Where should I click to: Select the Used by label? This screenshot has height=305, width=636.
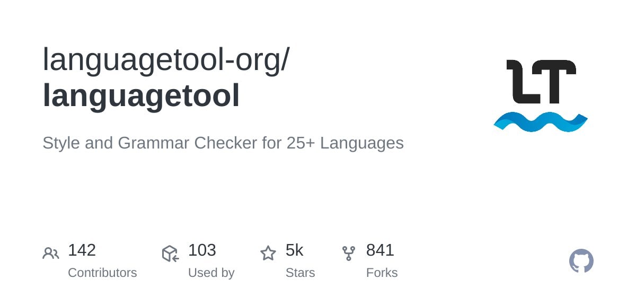(x=211, y=273)
